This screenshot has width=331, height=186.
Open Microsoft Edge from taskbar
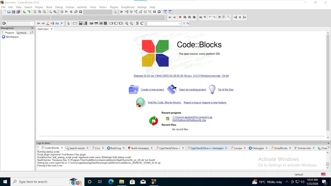[x=111, y=182]
